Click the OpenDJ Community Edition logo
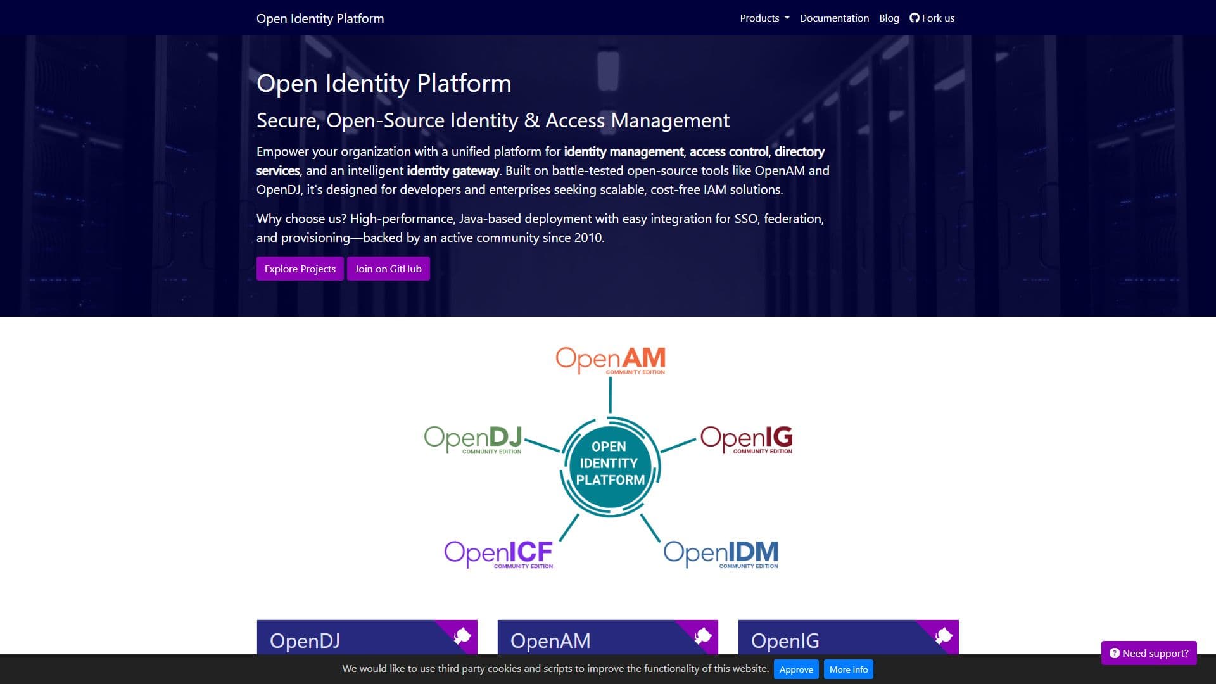Image resolution: width=1216 pixels, height=684 pixels. (473, 440)
